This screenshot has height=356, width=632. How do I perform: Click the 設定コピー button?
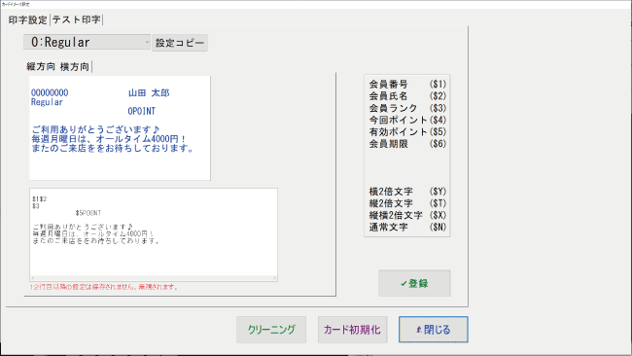click(x=180, y=43)
